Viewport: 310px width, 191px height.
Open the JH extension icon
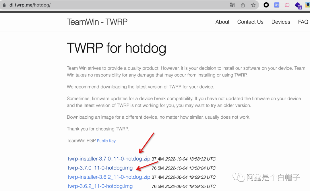click(277, 5)
